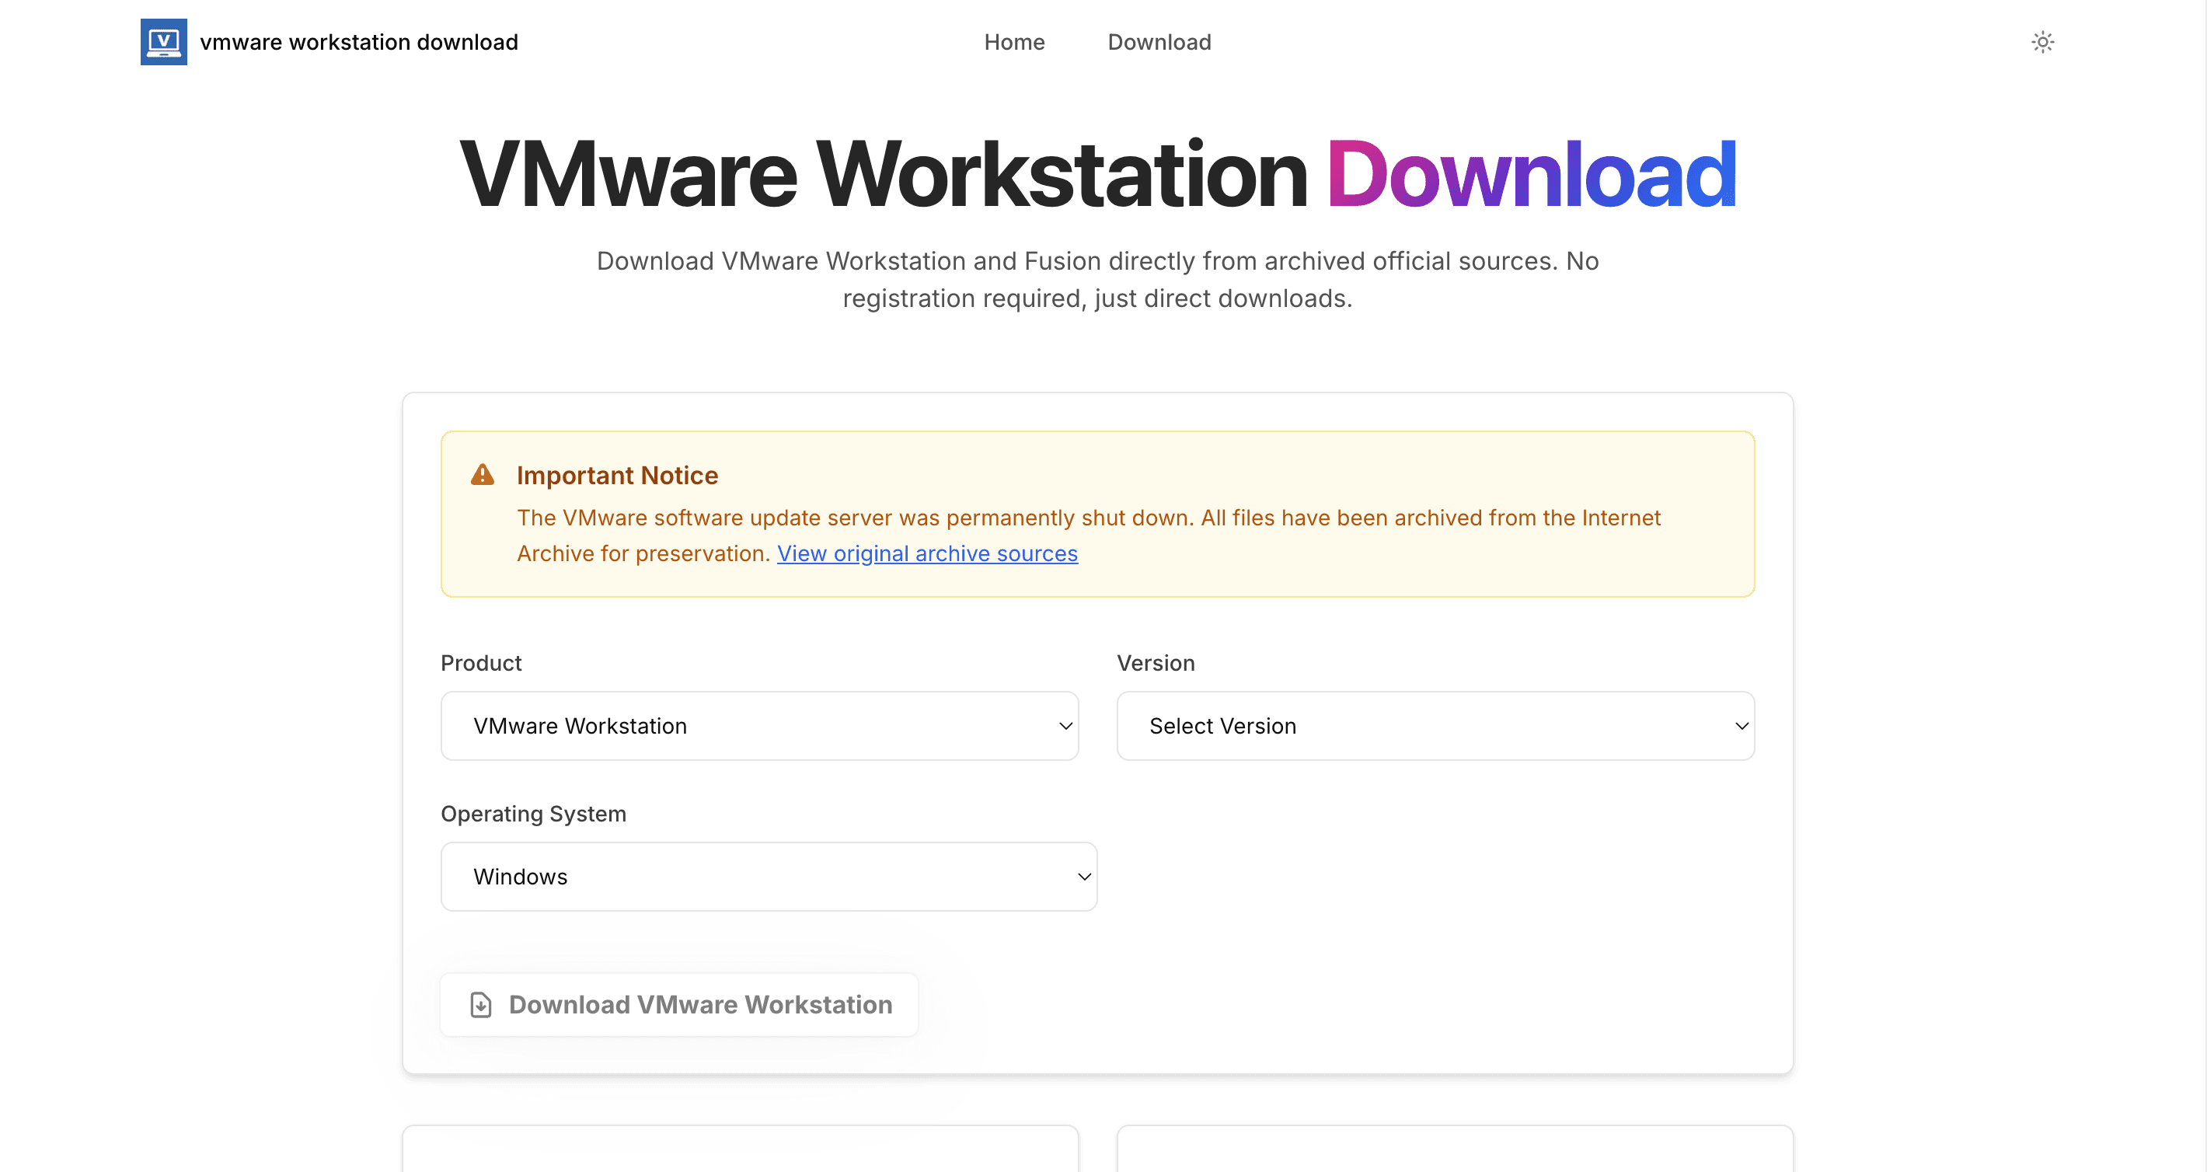Click the Version field label
2207x1172 pixels.
pyautogui.click(x=1155, y=663)
